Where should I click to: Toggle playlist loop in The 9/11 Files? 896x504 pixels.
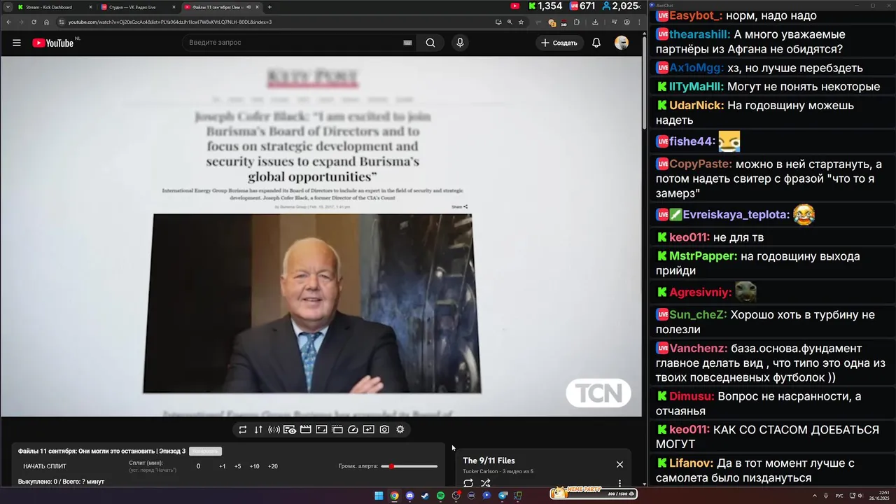(468, 483)
